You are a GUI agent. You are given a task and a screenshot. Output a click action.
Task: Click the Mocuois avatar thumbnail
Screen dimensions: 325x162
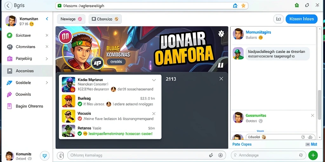click(69, 116)
